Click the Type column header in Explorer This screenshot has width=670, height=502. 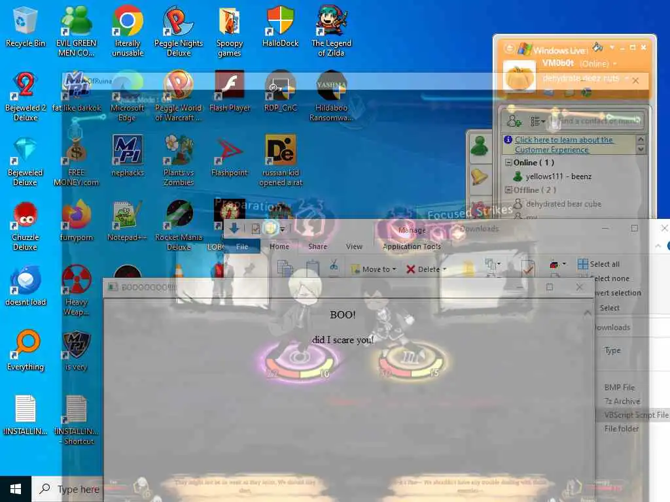[x=612, y=350]
